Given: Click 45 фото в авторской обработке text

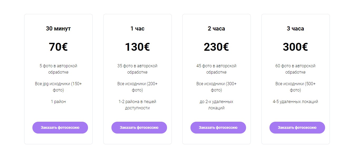Looking at the screenshot, I should tap(217, 69).
